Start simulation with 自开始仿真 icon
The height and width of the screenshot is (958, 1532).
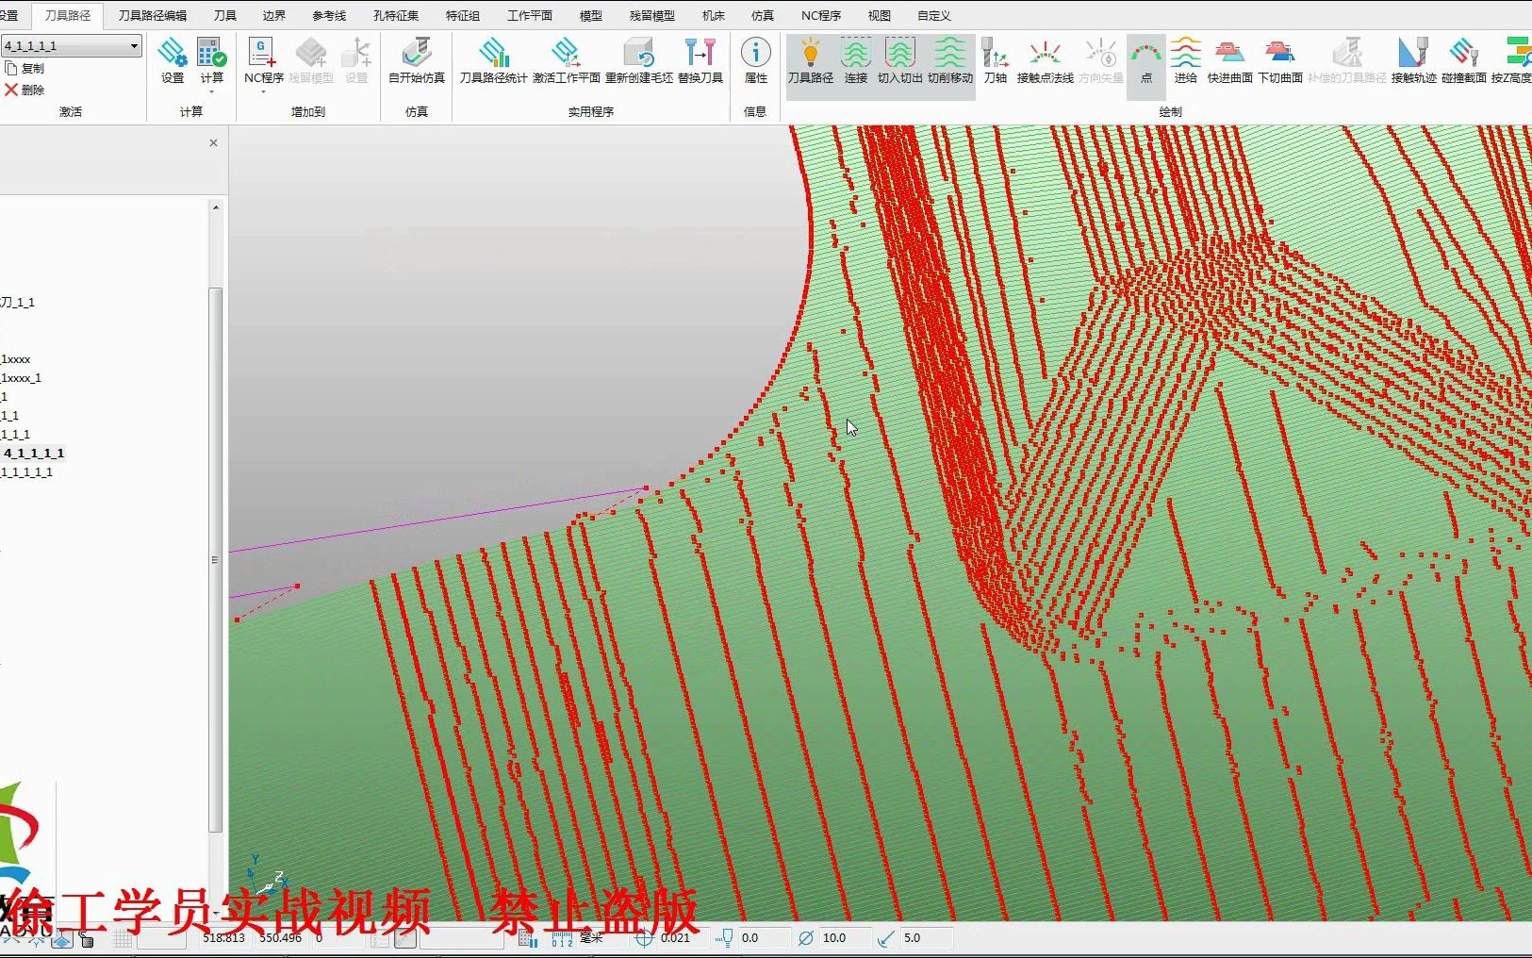[x=416, y=59]
